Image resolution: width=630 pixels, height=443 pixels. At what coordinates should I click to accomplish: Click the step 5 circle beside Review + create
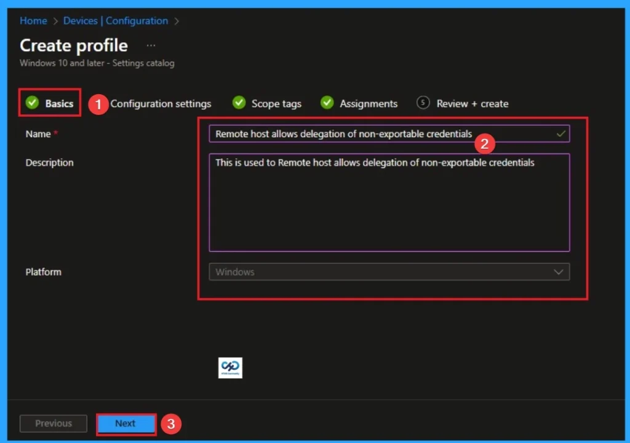click(x=423, y=103)
